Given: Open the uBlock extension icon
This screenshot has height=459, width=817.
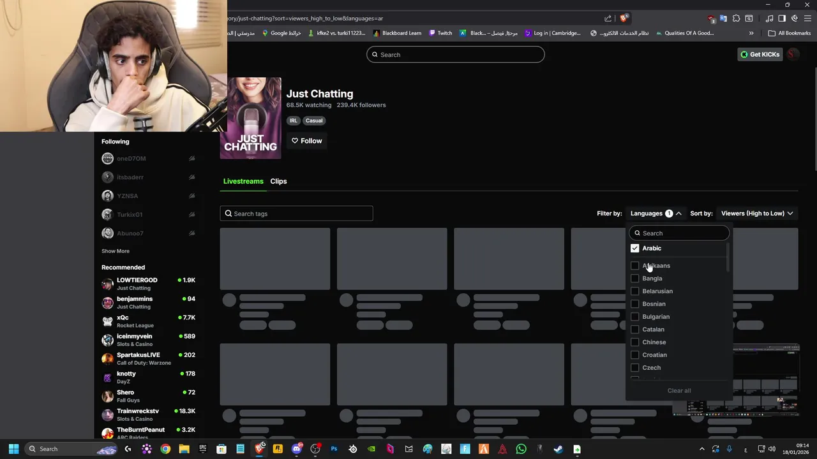Looking at the screenshot, I should point(711,18).
